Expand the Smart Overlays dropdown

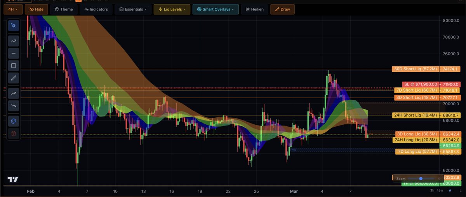point(215,9)
